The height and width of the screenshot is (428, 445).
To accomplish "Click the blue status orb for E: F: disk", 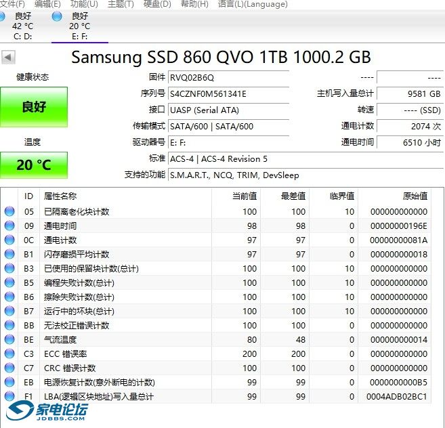I will tap(57, 16).
